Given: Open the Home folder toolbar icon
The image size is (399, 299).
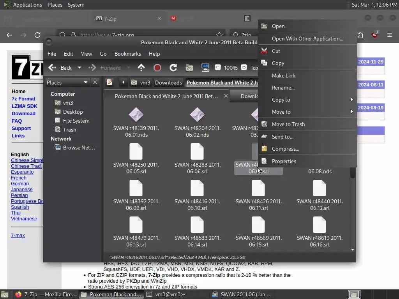Looking at the screenshot, I should pyautogui.click(x=189, y=68).
